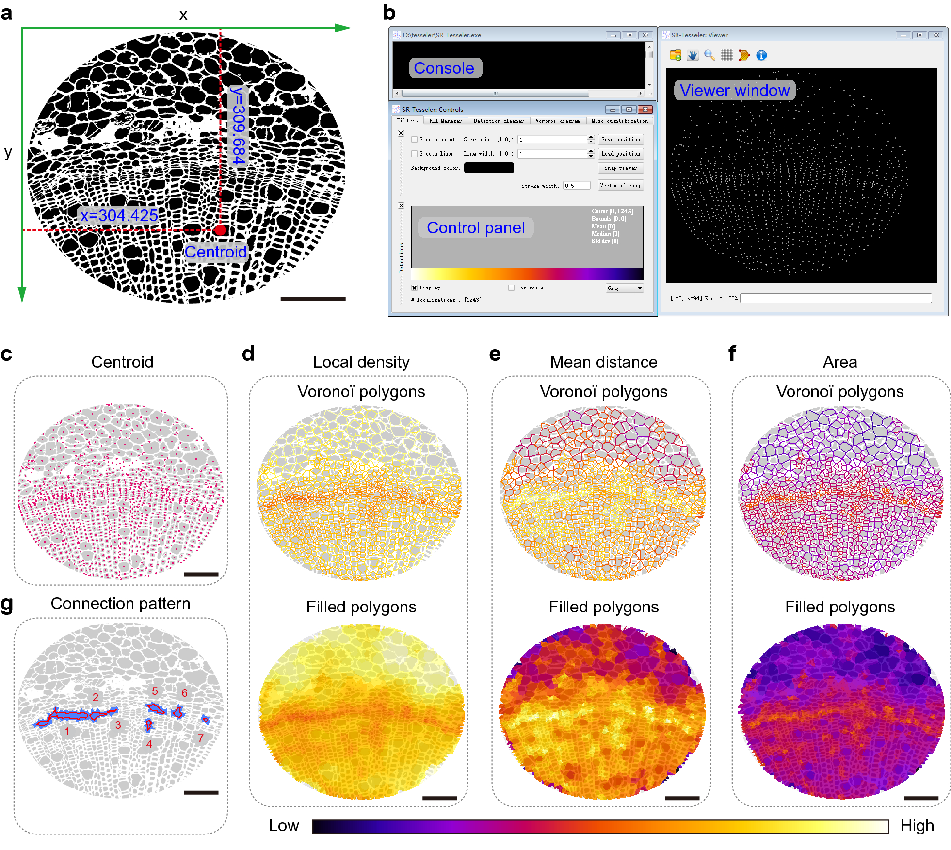Click the Snap viewer button

click(621, 168)
